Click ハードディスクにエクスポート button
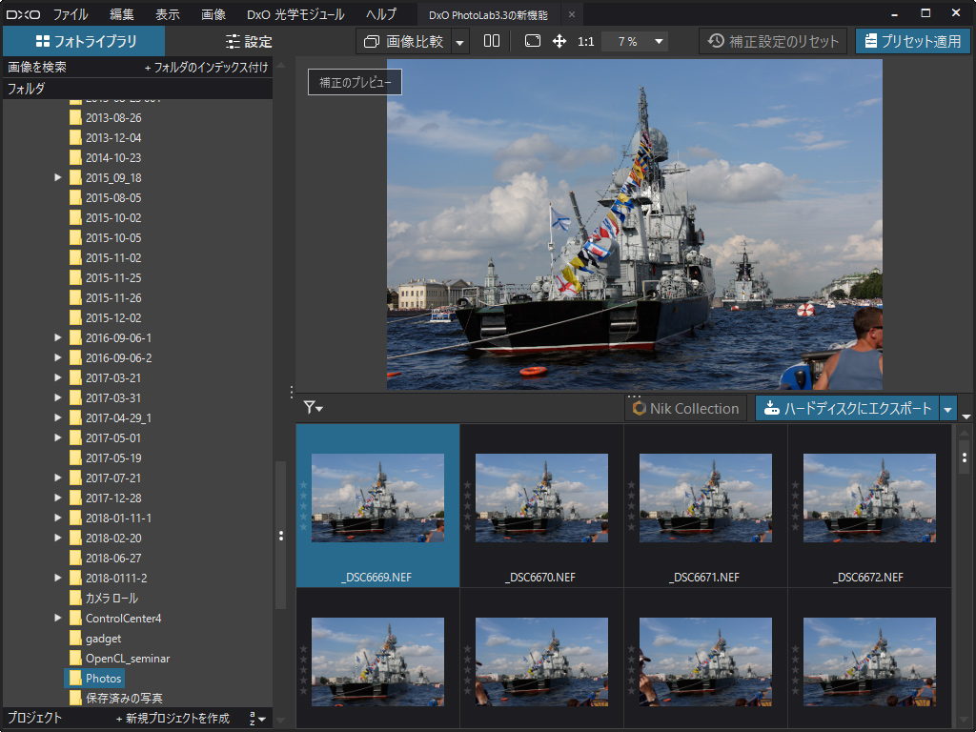Viewport: 976px width, 732px height. (847, 409)
